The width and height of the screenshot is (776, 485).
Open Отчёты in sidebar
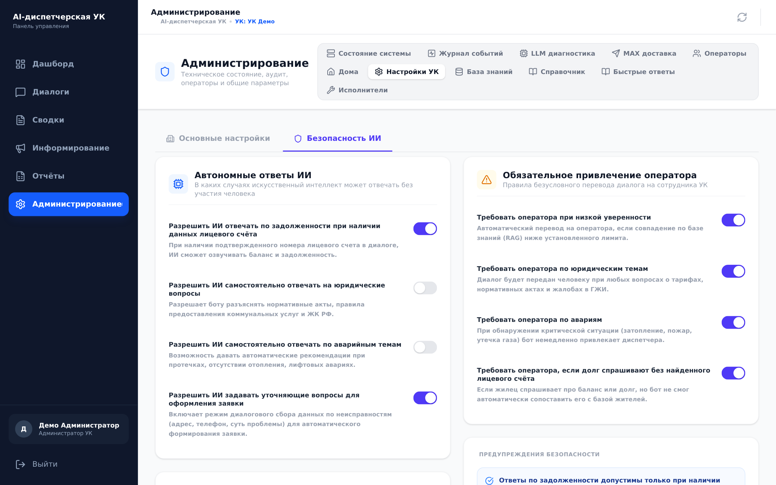click(69, 176)
